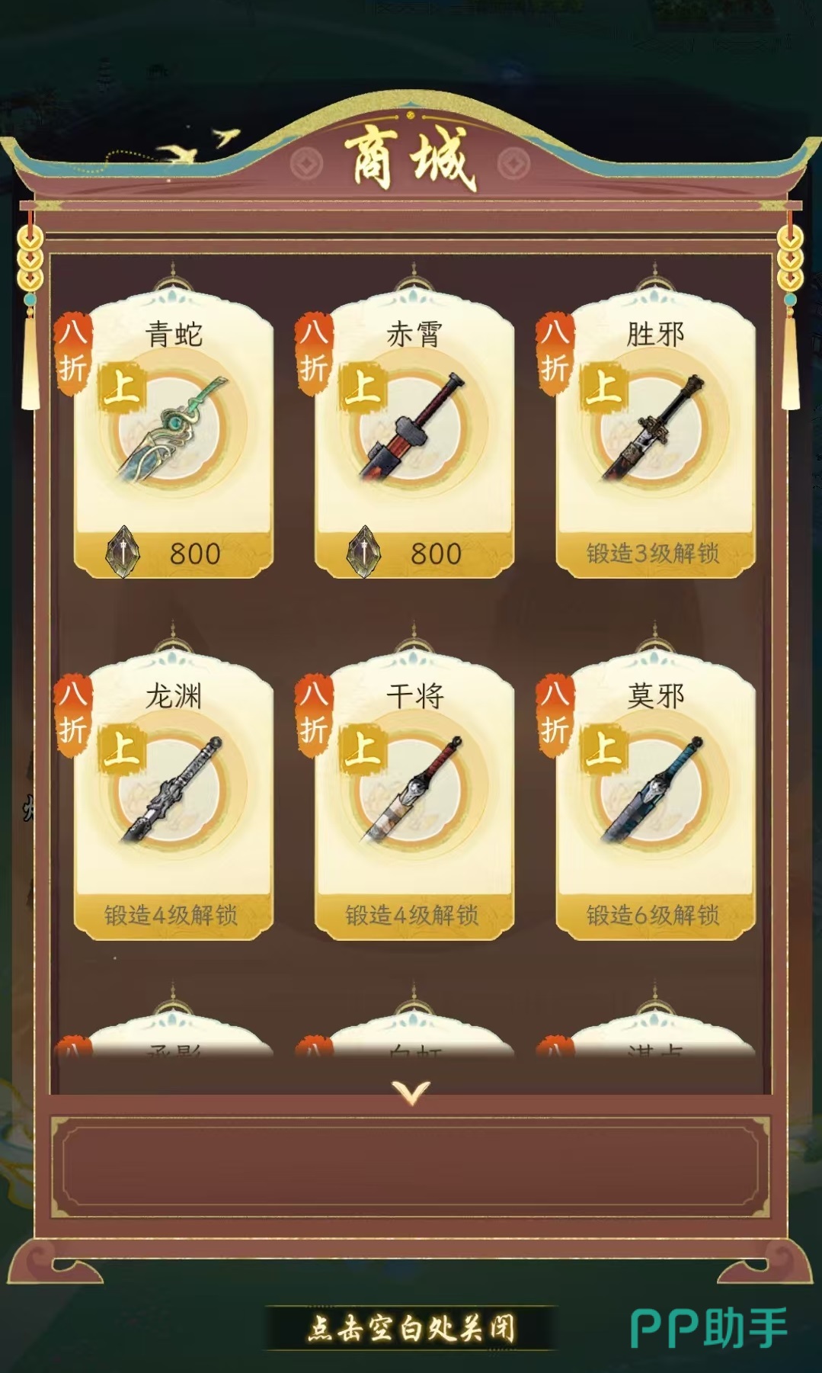822x1373 pixels.
Task: Buy 赤霄 for 800
Action: point(414,553)
